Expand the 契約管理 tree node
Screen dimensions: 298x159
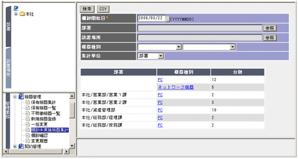pos(15,146)
